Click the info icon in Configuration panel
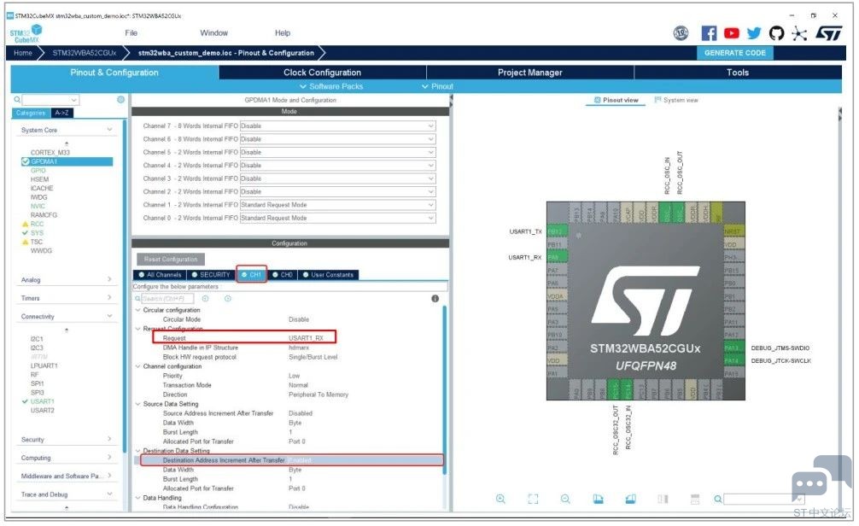 click(435, 299)
